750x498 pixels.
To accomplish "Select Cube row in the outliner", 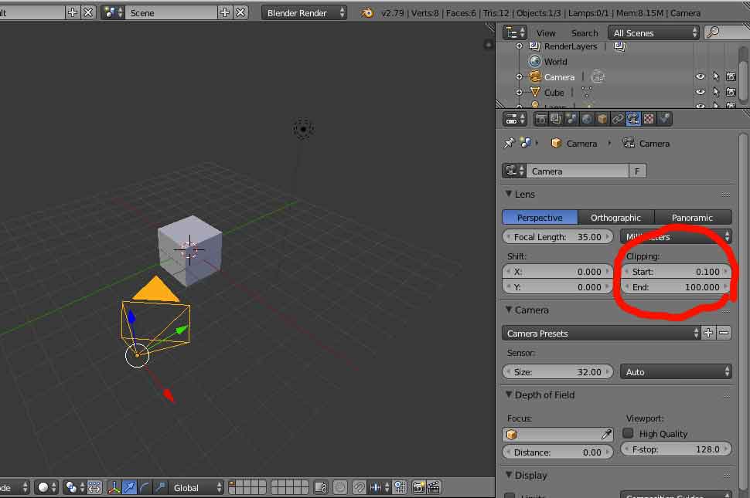I will 554,92.
